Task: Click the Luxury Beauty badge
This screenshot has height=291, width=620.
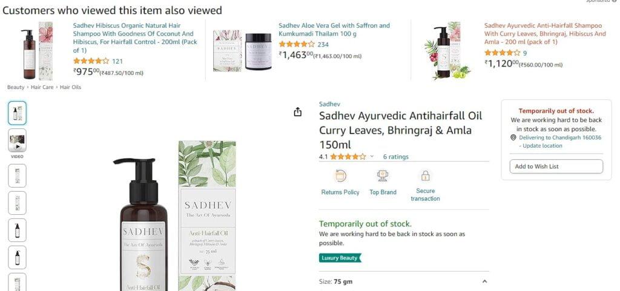Action: pos(340,258)
